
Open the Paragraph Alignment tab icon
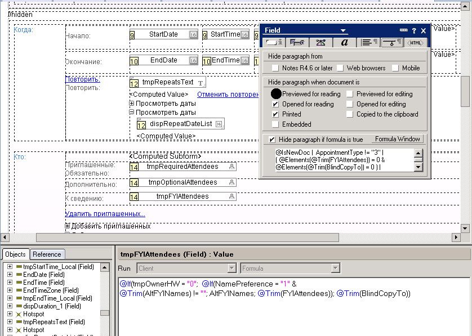tap(368, 42)
